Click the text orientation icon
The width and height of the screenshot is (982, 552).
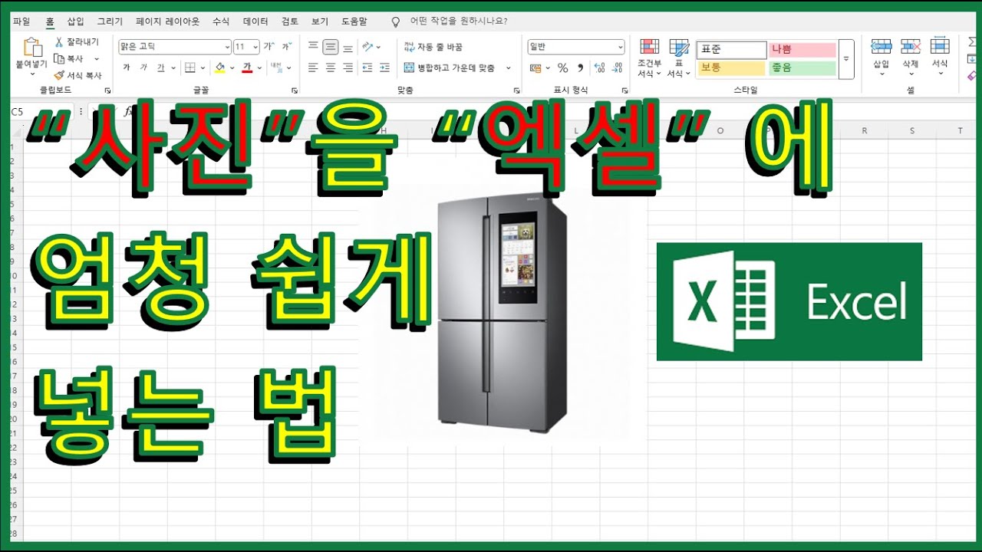pos(368,47)
